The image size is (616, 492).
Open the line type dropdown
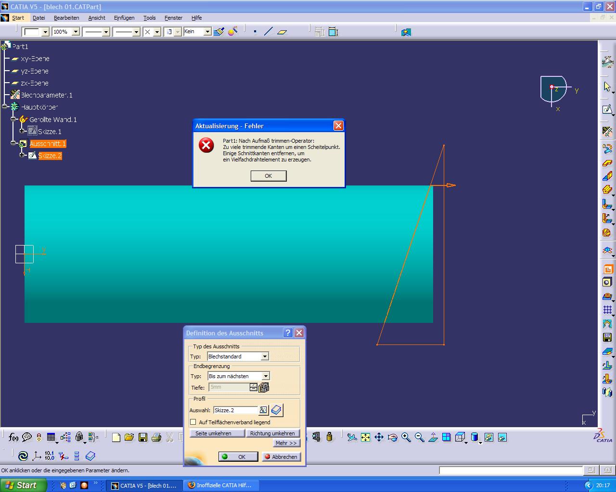click(x=136, y=32)
